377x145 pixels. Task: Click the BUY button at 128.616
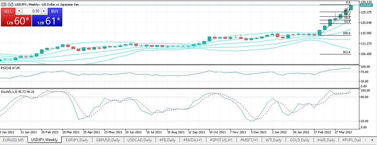47,17
